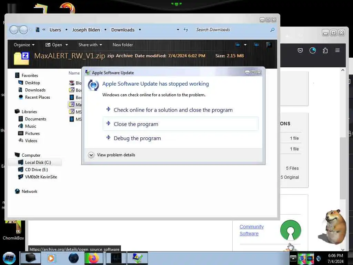
Task: Expand the Open button dropdown arrow
Action: (x=67, y=45)
